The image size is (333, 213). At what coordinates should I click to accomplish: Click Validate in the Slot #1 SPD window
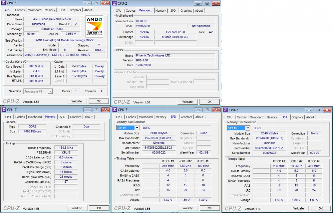pyautogui.click(x=188, y=208)
